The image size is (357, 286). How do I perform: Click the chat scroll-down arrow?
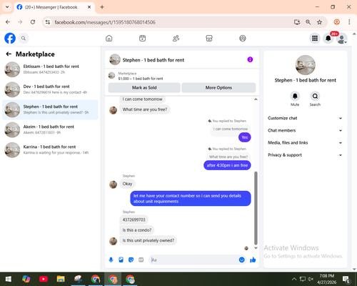pos(256,248)
